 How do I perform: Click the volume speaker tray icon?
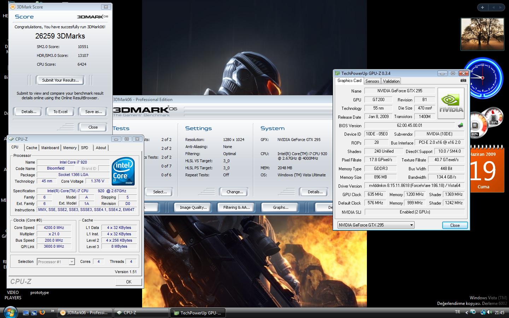(x=490, y=312)
